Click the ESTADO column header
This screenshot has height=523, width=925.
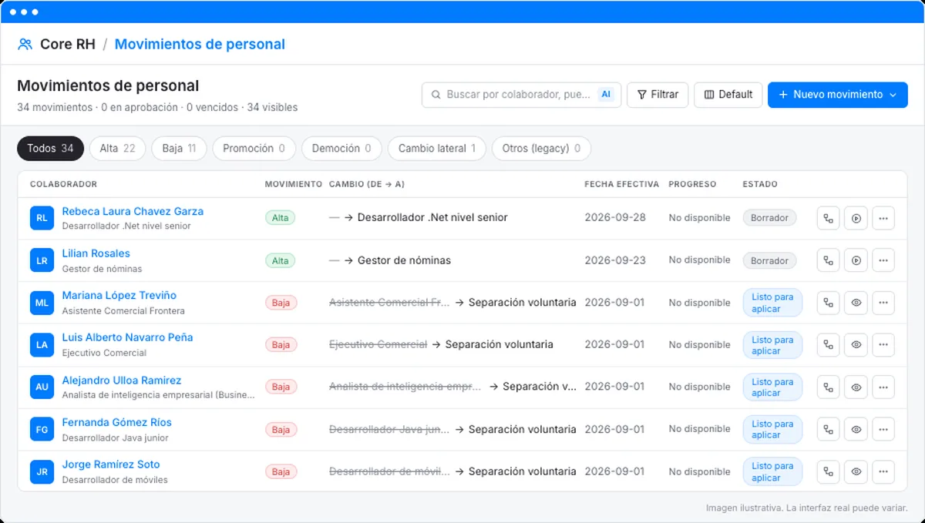coord(759,184)
